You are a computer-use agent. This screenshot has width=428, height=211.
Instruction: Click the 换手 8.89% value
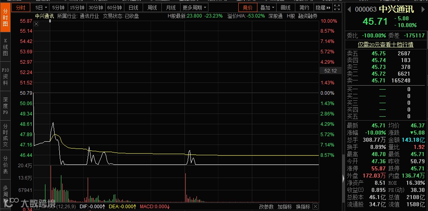pos(377,147)
